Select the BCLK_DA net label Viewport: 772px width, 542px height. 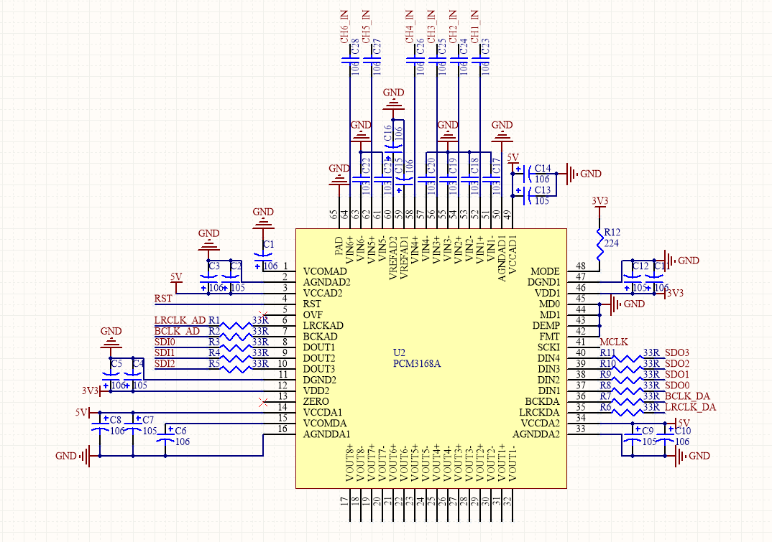click(687, 396)
